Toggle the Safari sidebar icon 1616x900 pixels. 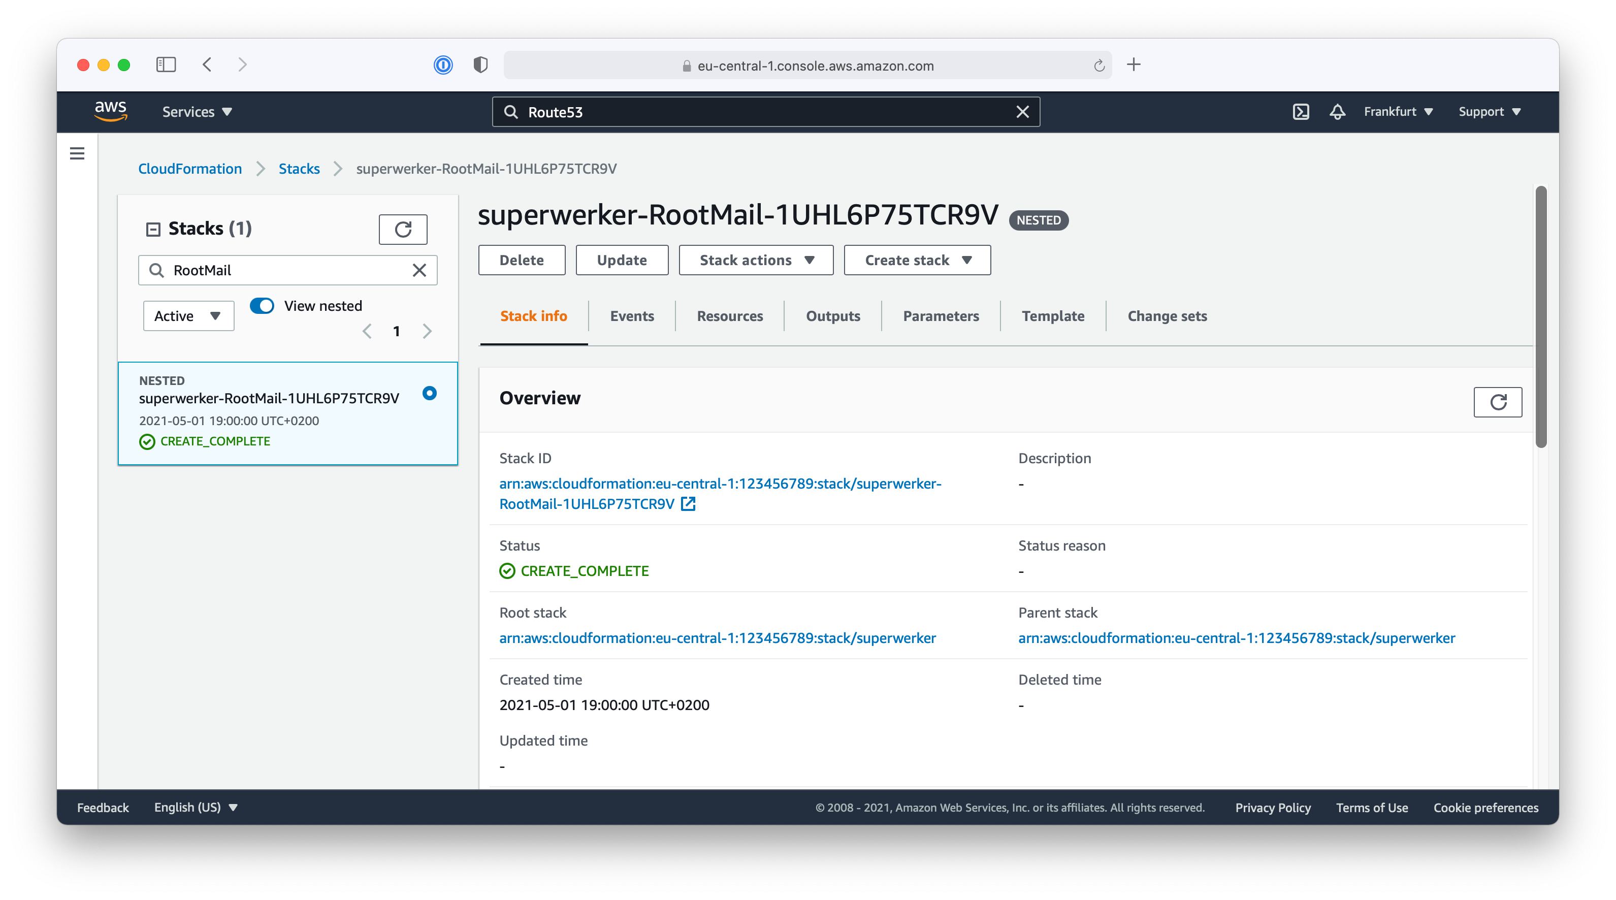point(166,65)
